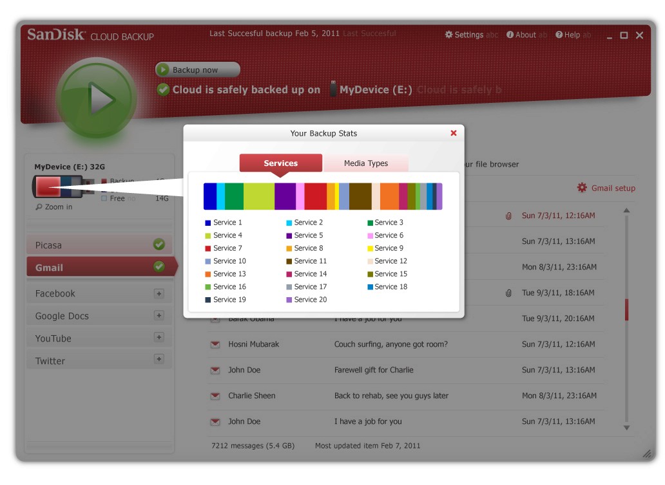Click the Service 17 legend label
665x485 pixels.
tap(311, 286)
